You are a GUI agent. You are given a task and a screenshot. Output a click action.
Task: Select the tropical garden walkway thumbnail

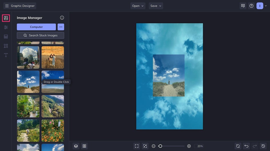pyautogui.click(x=28, y=106)
